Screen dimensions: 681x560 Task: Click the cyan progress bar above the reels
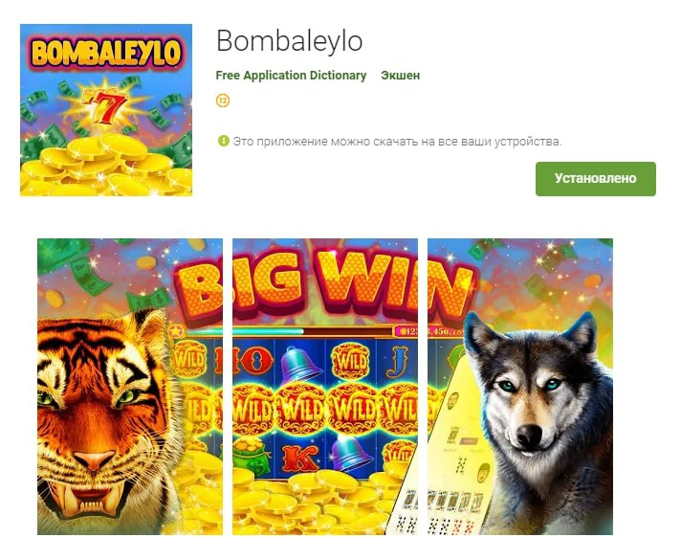pos(268,332)
